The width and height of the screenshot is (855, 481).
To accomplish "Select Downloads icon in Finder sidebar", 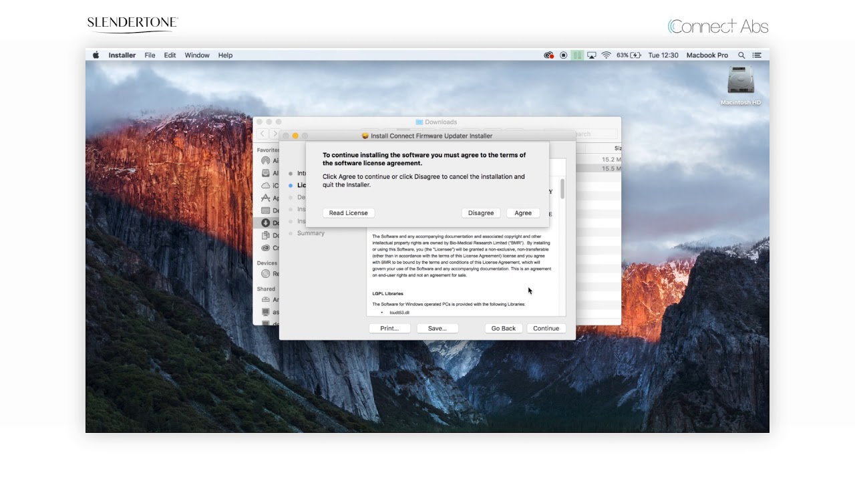I will 266,223.
